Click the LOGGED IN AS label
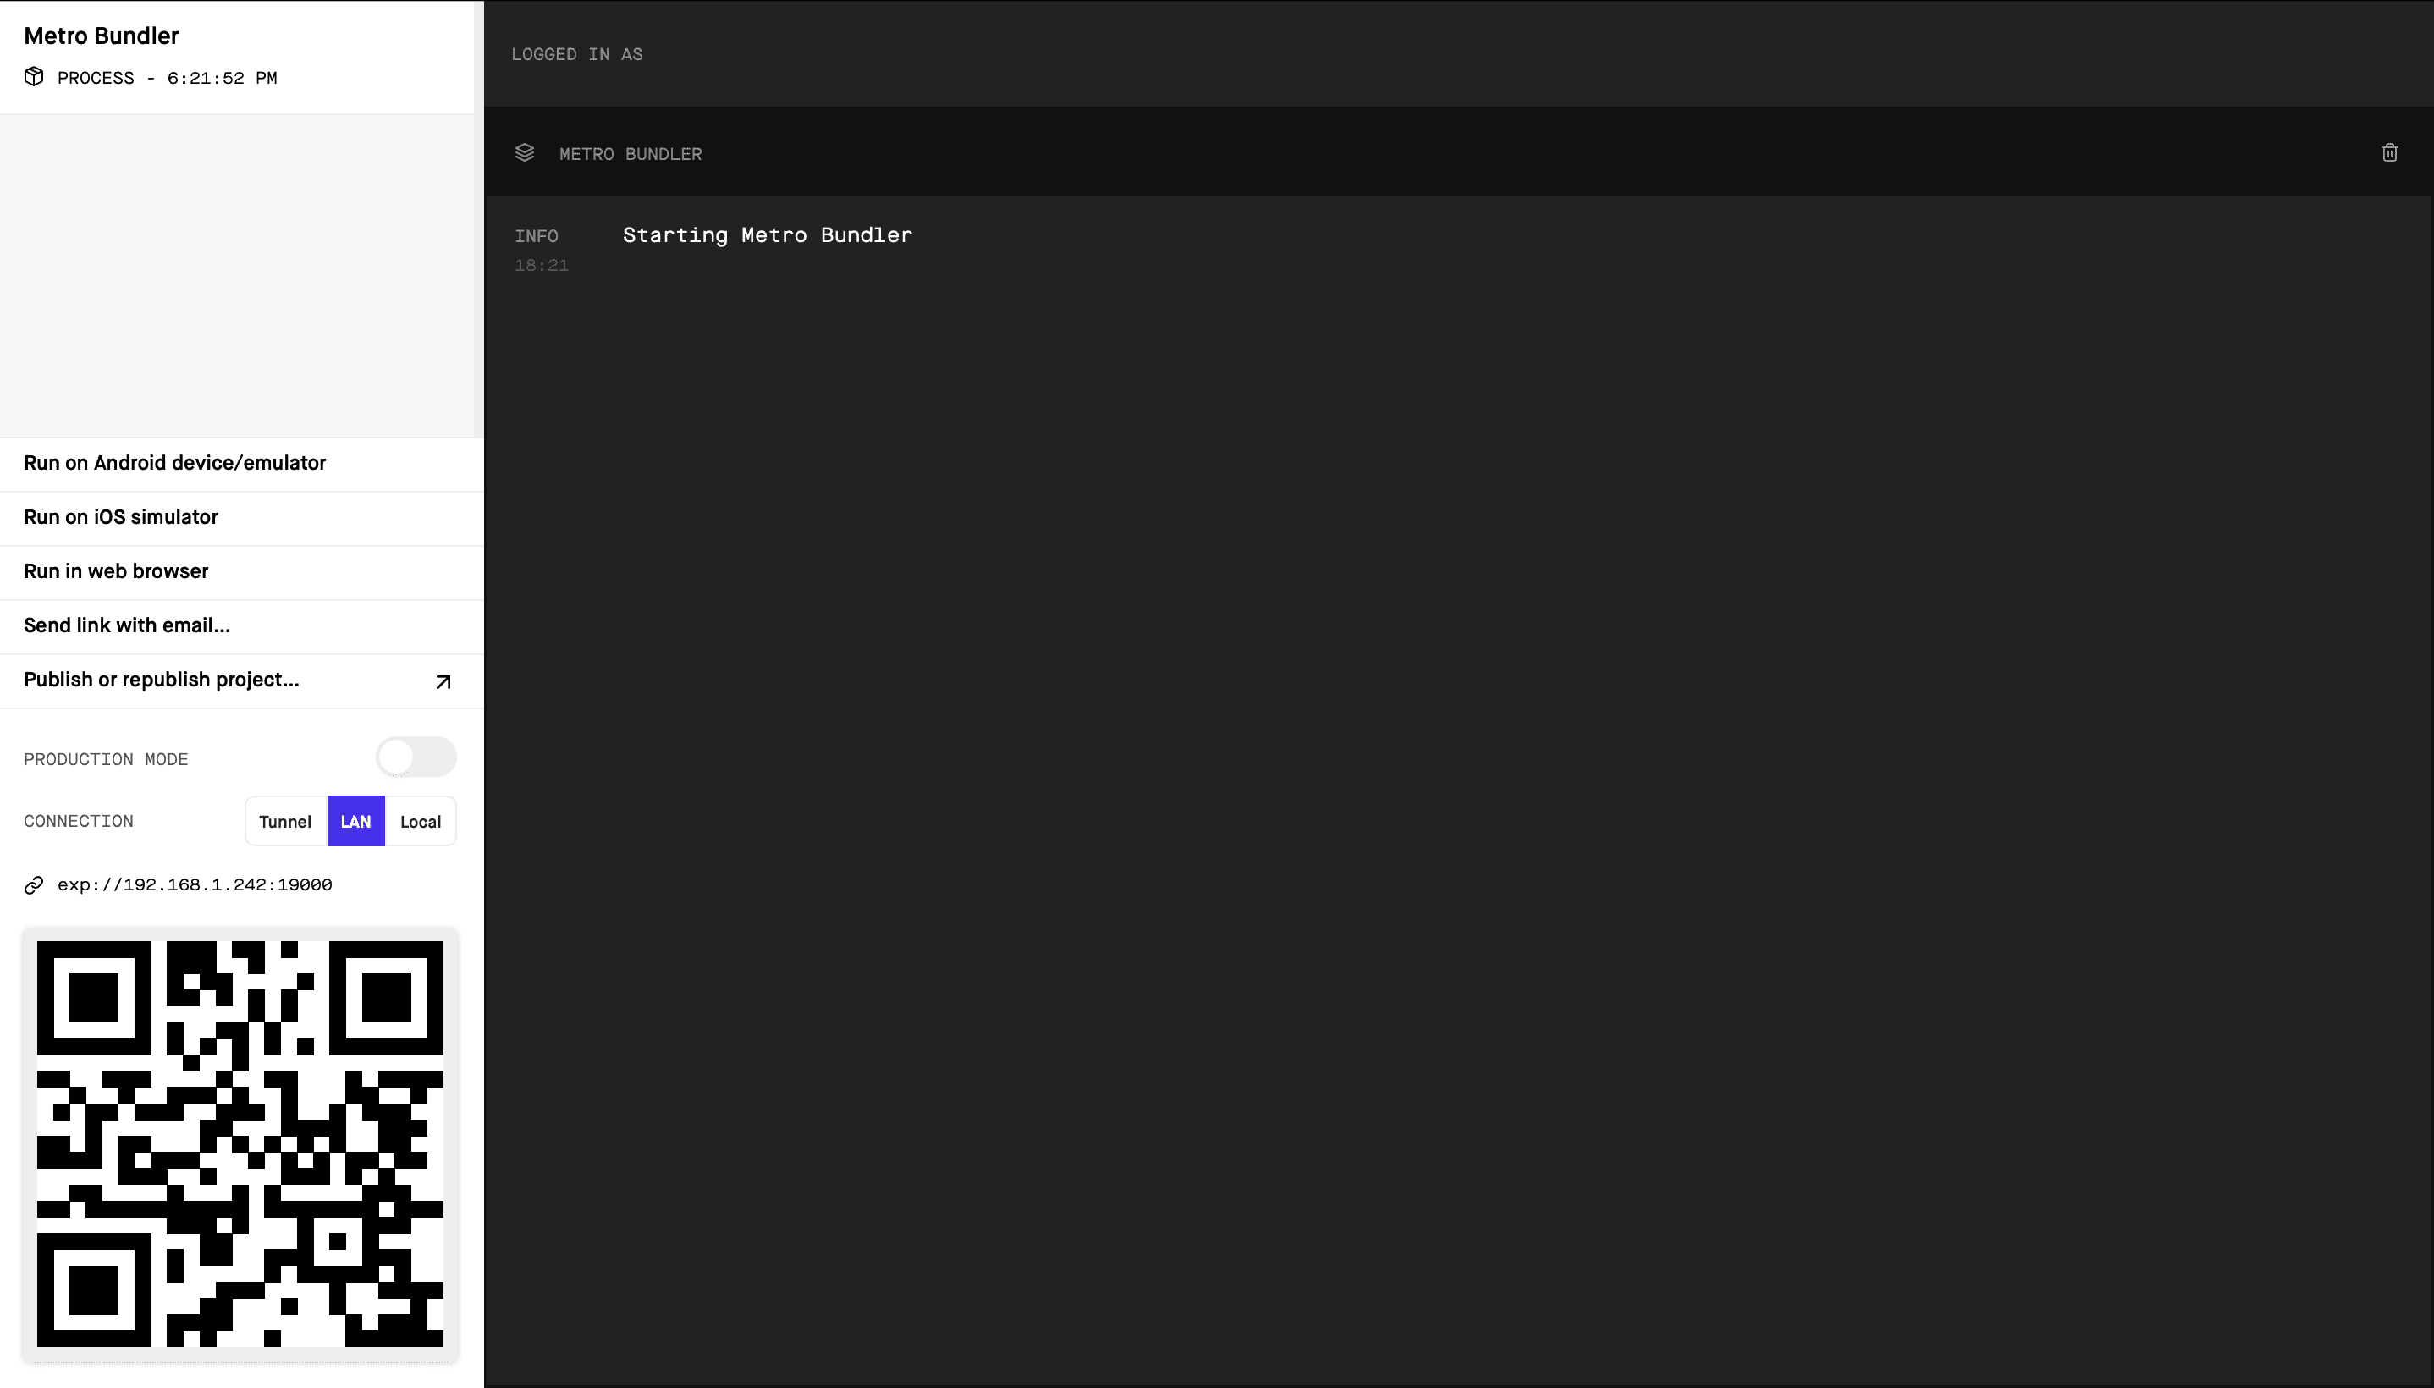 (x=576, y=54)
